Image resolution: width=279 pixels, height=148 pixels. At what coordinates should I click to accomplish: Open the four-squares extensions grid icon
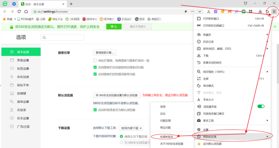251,12
